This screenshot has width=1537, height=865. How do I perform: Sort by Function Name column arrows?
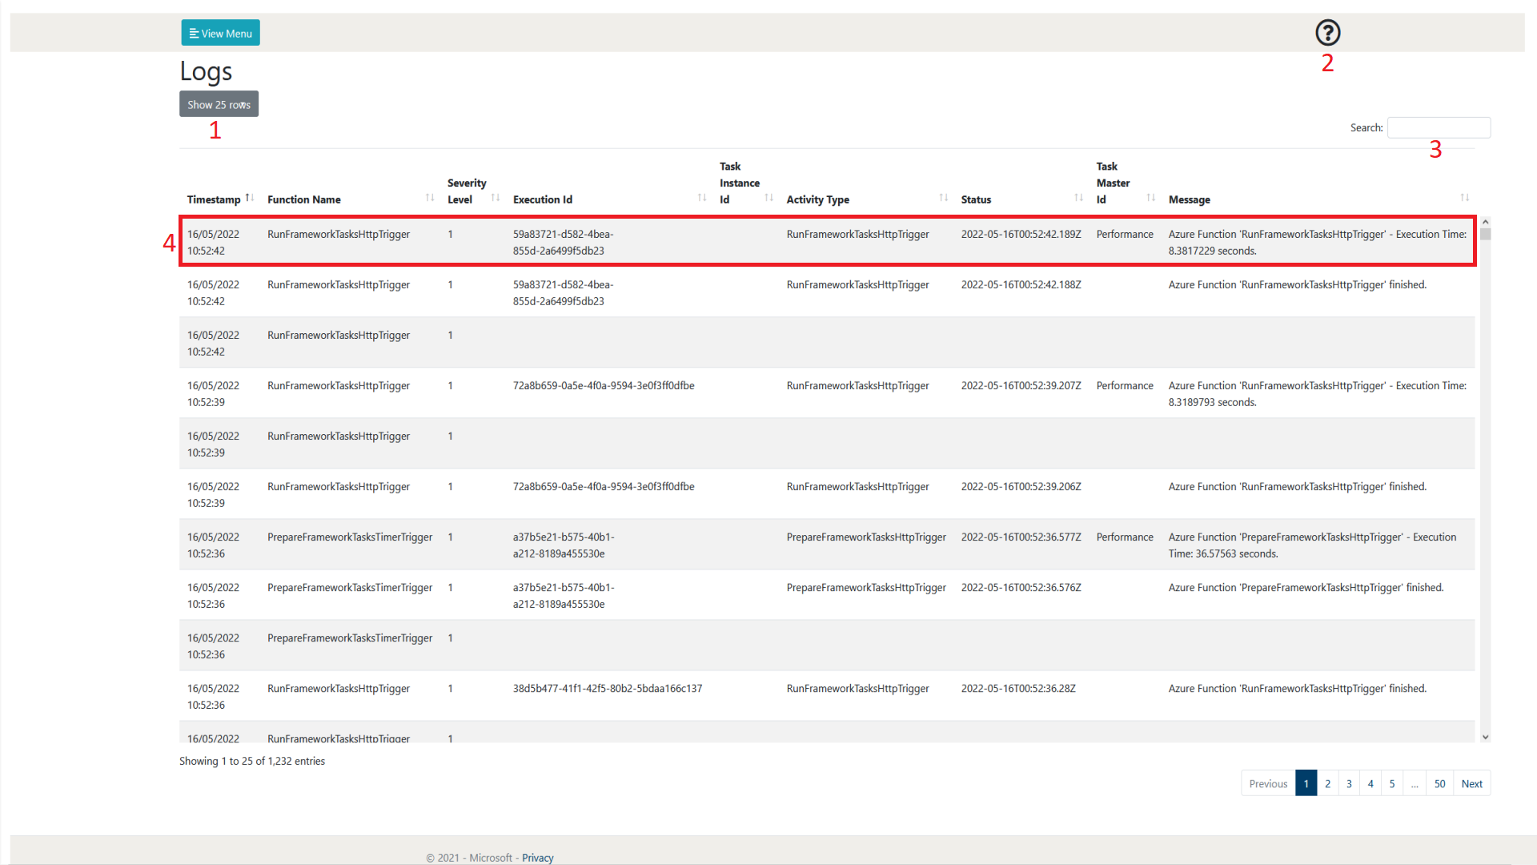click(430, 198)
